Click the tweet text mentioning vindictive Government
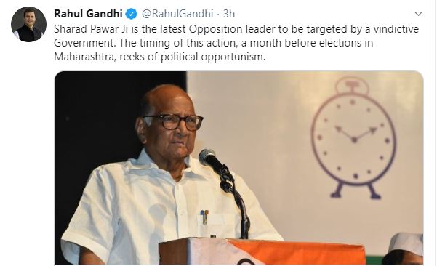 click(236, 43)
